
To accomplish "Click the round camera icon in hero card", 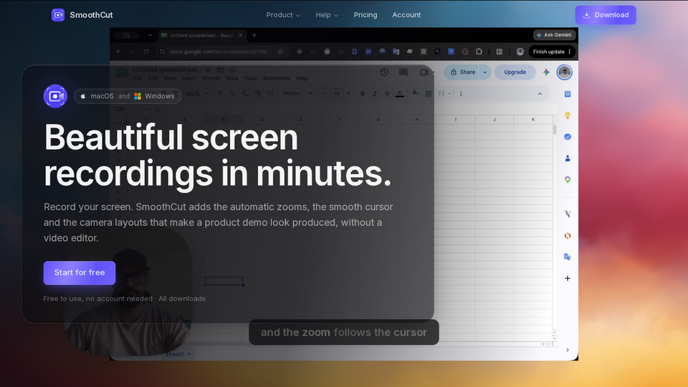I will pyautogui.click(x=55, y=96).
